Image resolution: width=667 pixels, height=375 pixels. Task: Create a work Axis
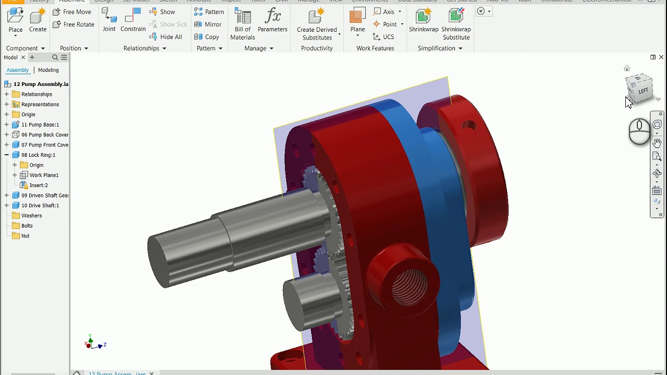(384, 11)
